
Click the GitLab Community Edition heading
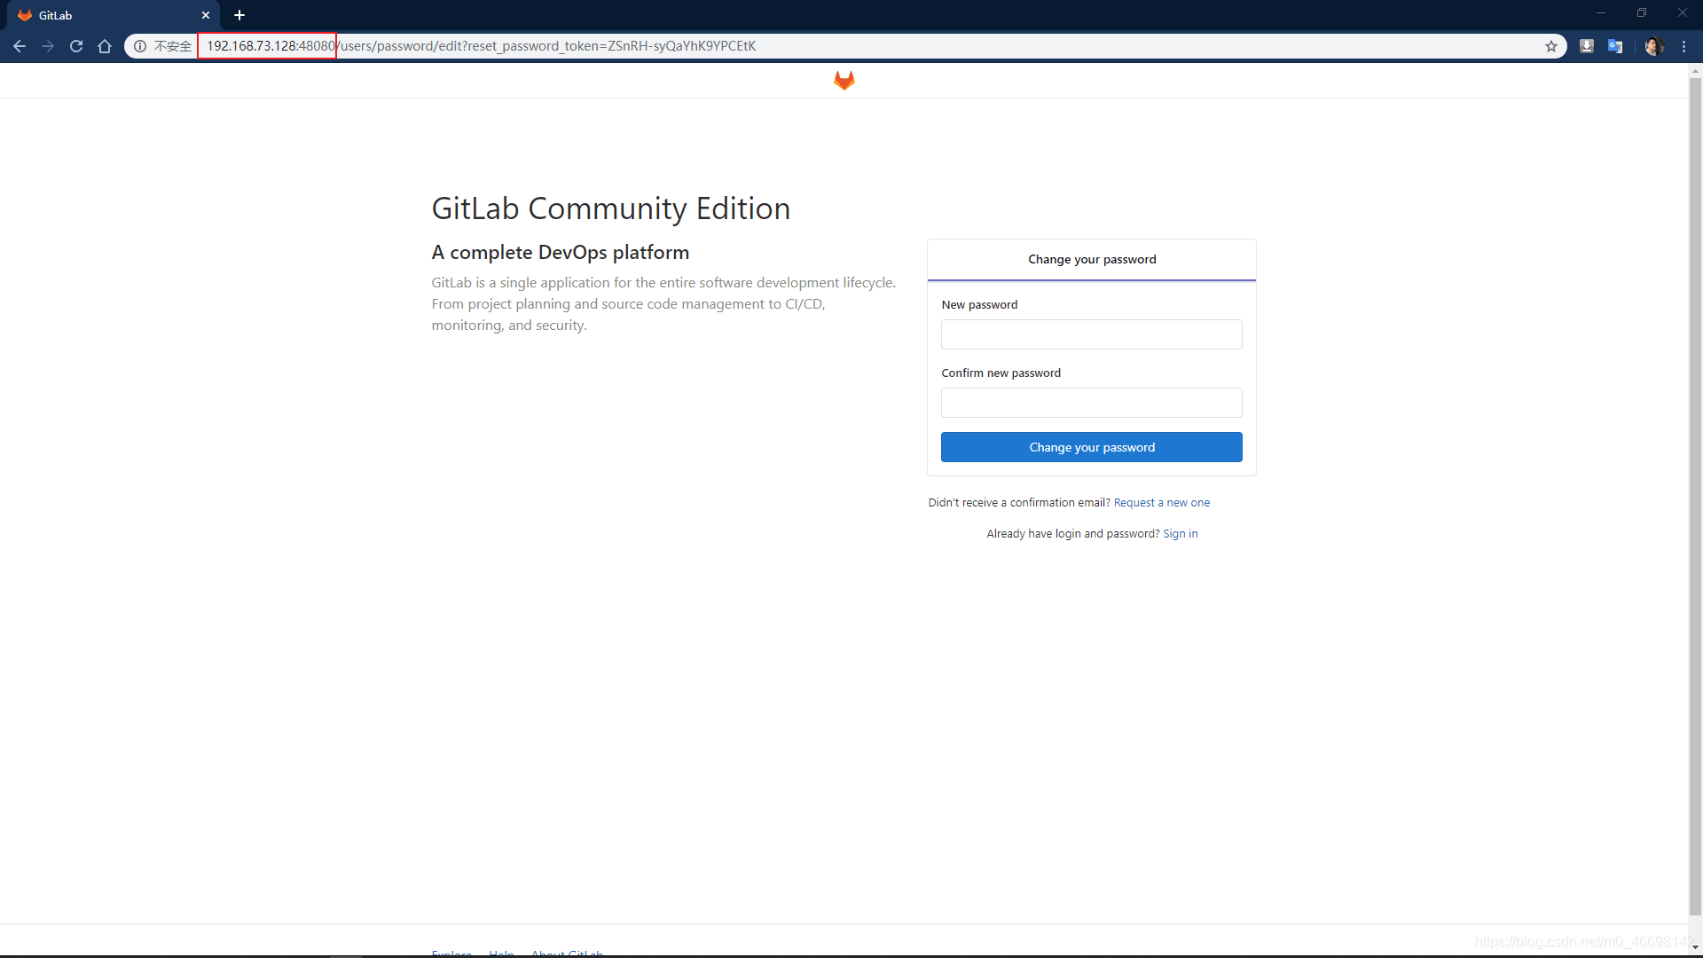pyautogui.click(x=611, y=208)
